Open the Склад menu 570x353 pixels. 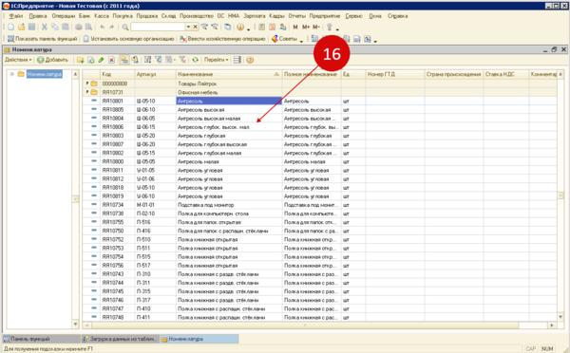pos(169,16)
